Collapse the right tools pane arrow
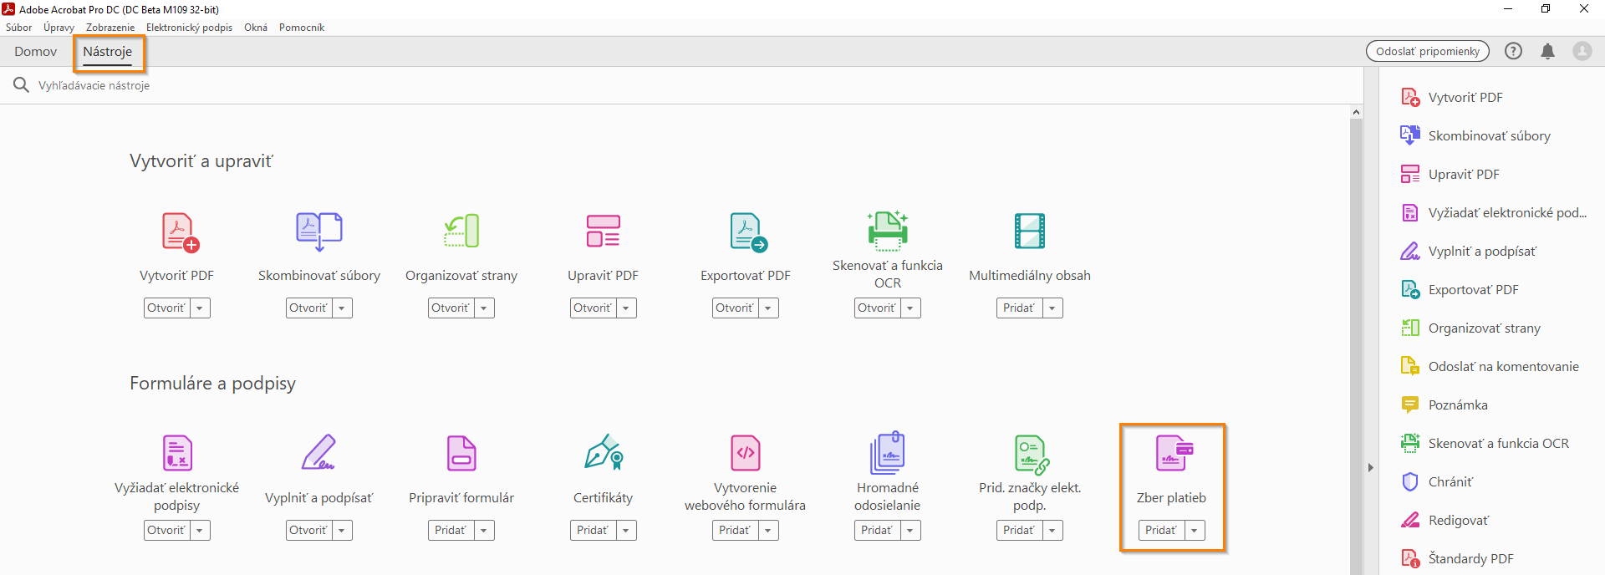Screen dimensions: 1605x575 click(1371, 468)
